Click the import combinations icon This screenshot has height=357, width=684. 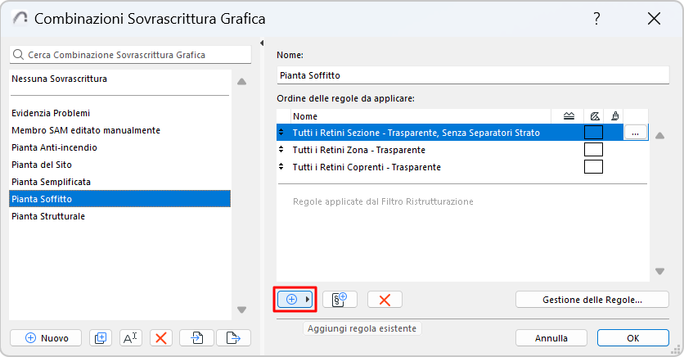(x=197, y=337)
